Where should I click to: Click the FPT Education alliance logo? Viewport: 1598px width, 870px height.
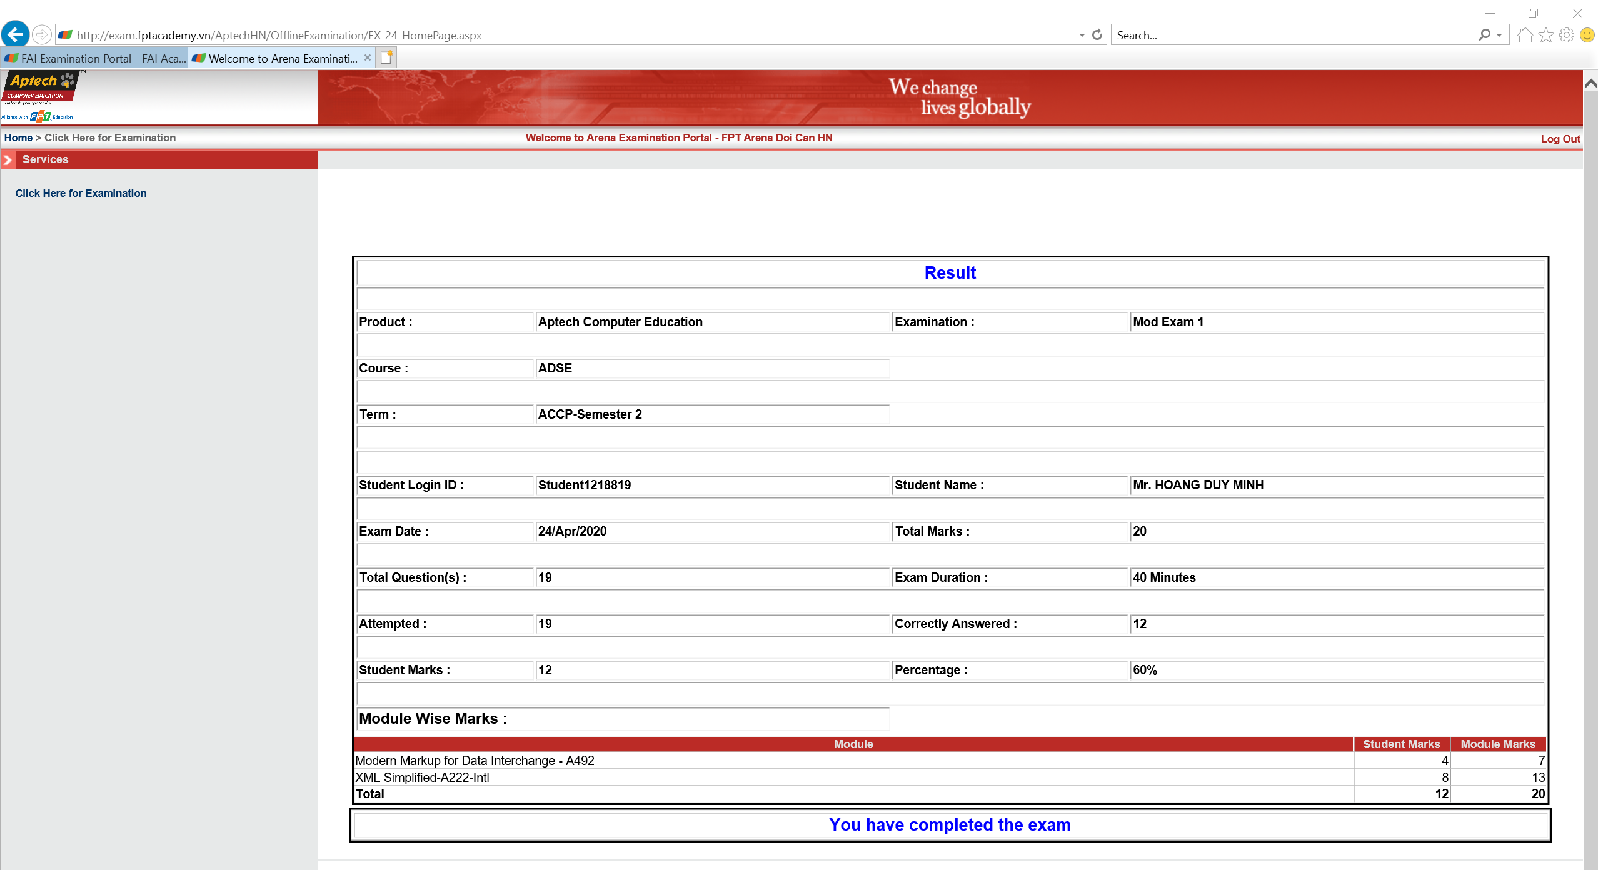[38, 116]
